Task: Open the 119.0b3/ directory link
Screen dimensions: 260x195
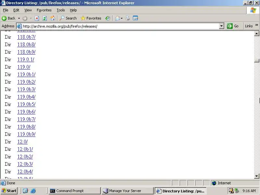Action: coord(26,89)
